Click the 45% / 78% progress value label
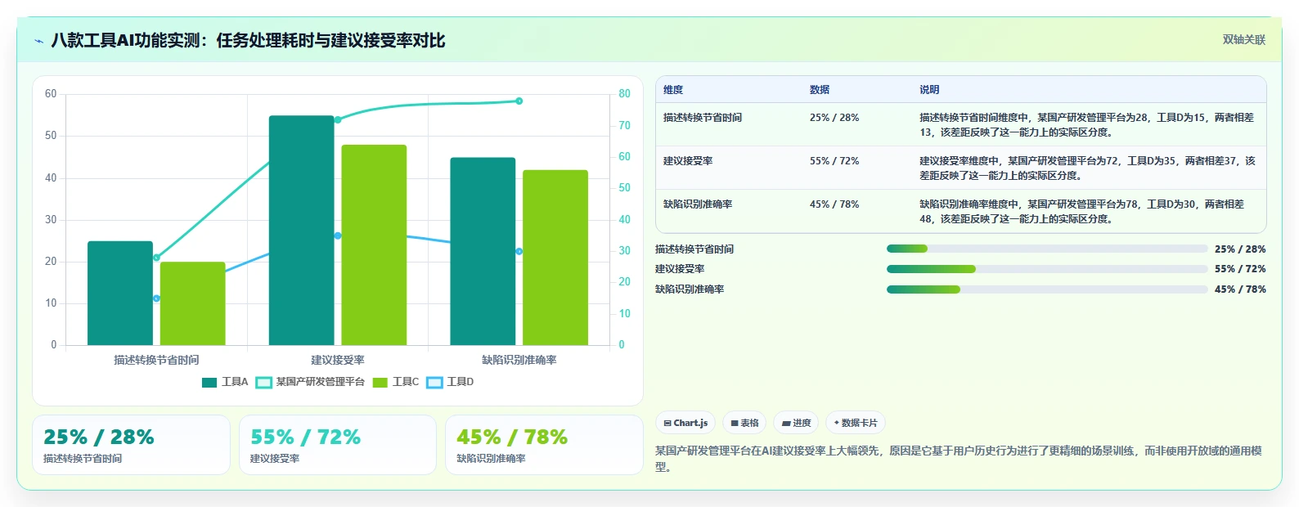The height and width of the screenshot is (507, 1299). (x=1240, y=289)
